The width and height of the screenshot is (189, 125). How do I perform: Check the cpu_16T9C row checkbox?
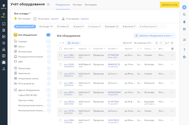[60, 111]
